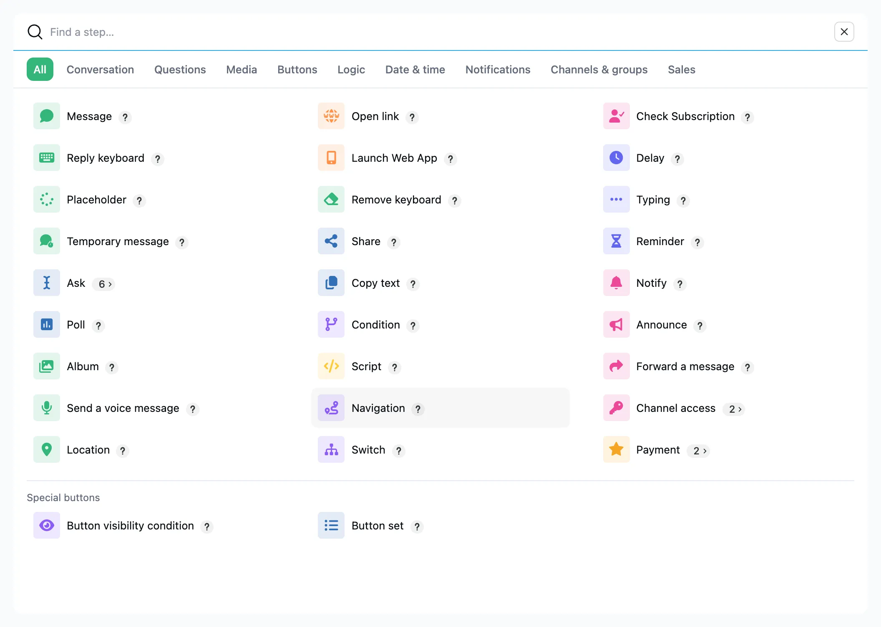
Task: Pick the Reminder hourglass icon
Action: click(617, 241)
